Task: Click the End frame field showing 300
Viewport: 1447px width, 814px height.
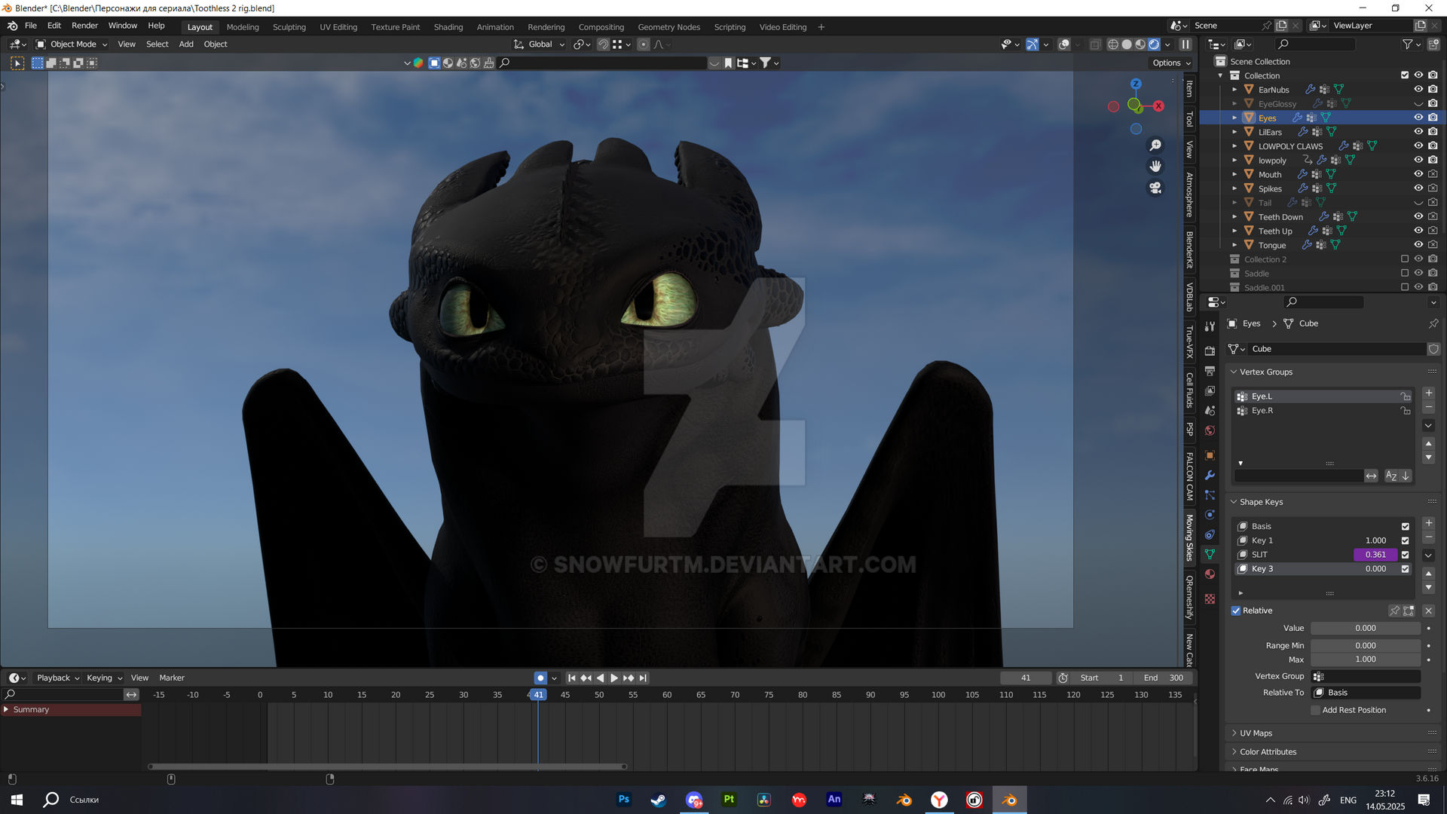Action: (x=1164, y=678)
